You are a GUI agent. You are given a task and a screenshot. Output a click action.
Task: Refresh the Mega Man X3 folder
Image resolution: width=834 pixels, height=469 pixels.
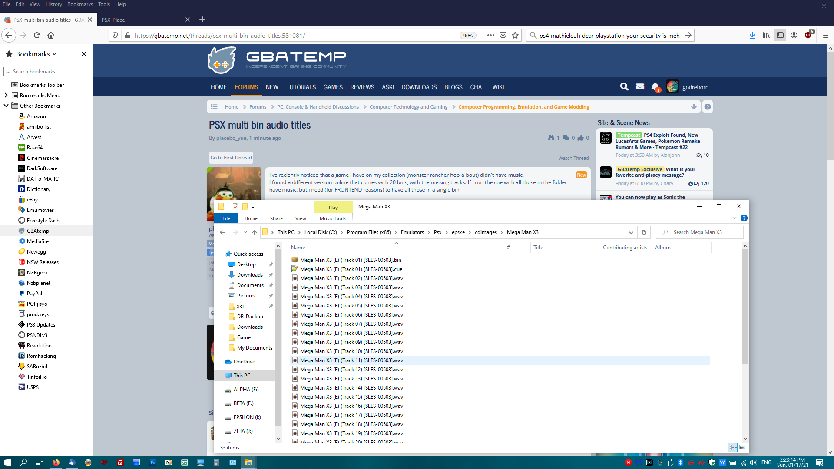644,232
